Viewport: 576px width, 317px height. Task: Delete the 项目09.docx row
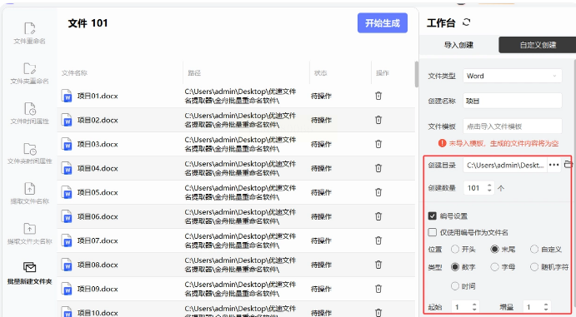pos(378,289)
